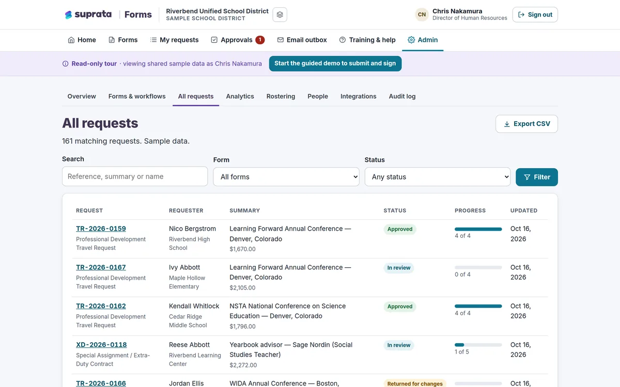This screenshot has height=387, width=620.
Task: Click the Returned for changes status badge
Action: pos(415,383)
